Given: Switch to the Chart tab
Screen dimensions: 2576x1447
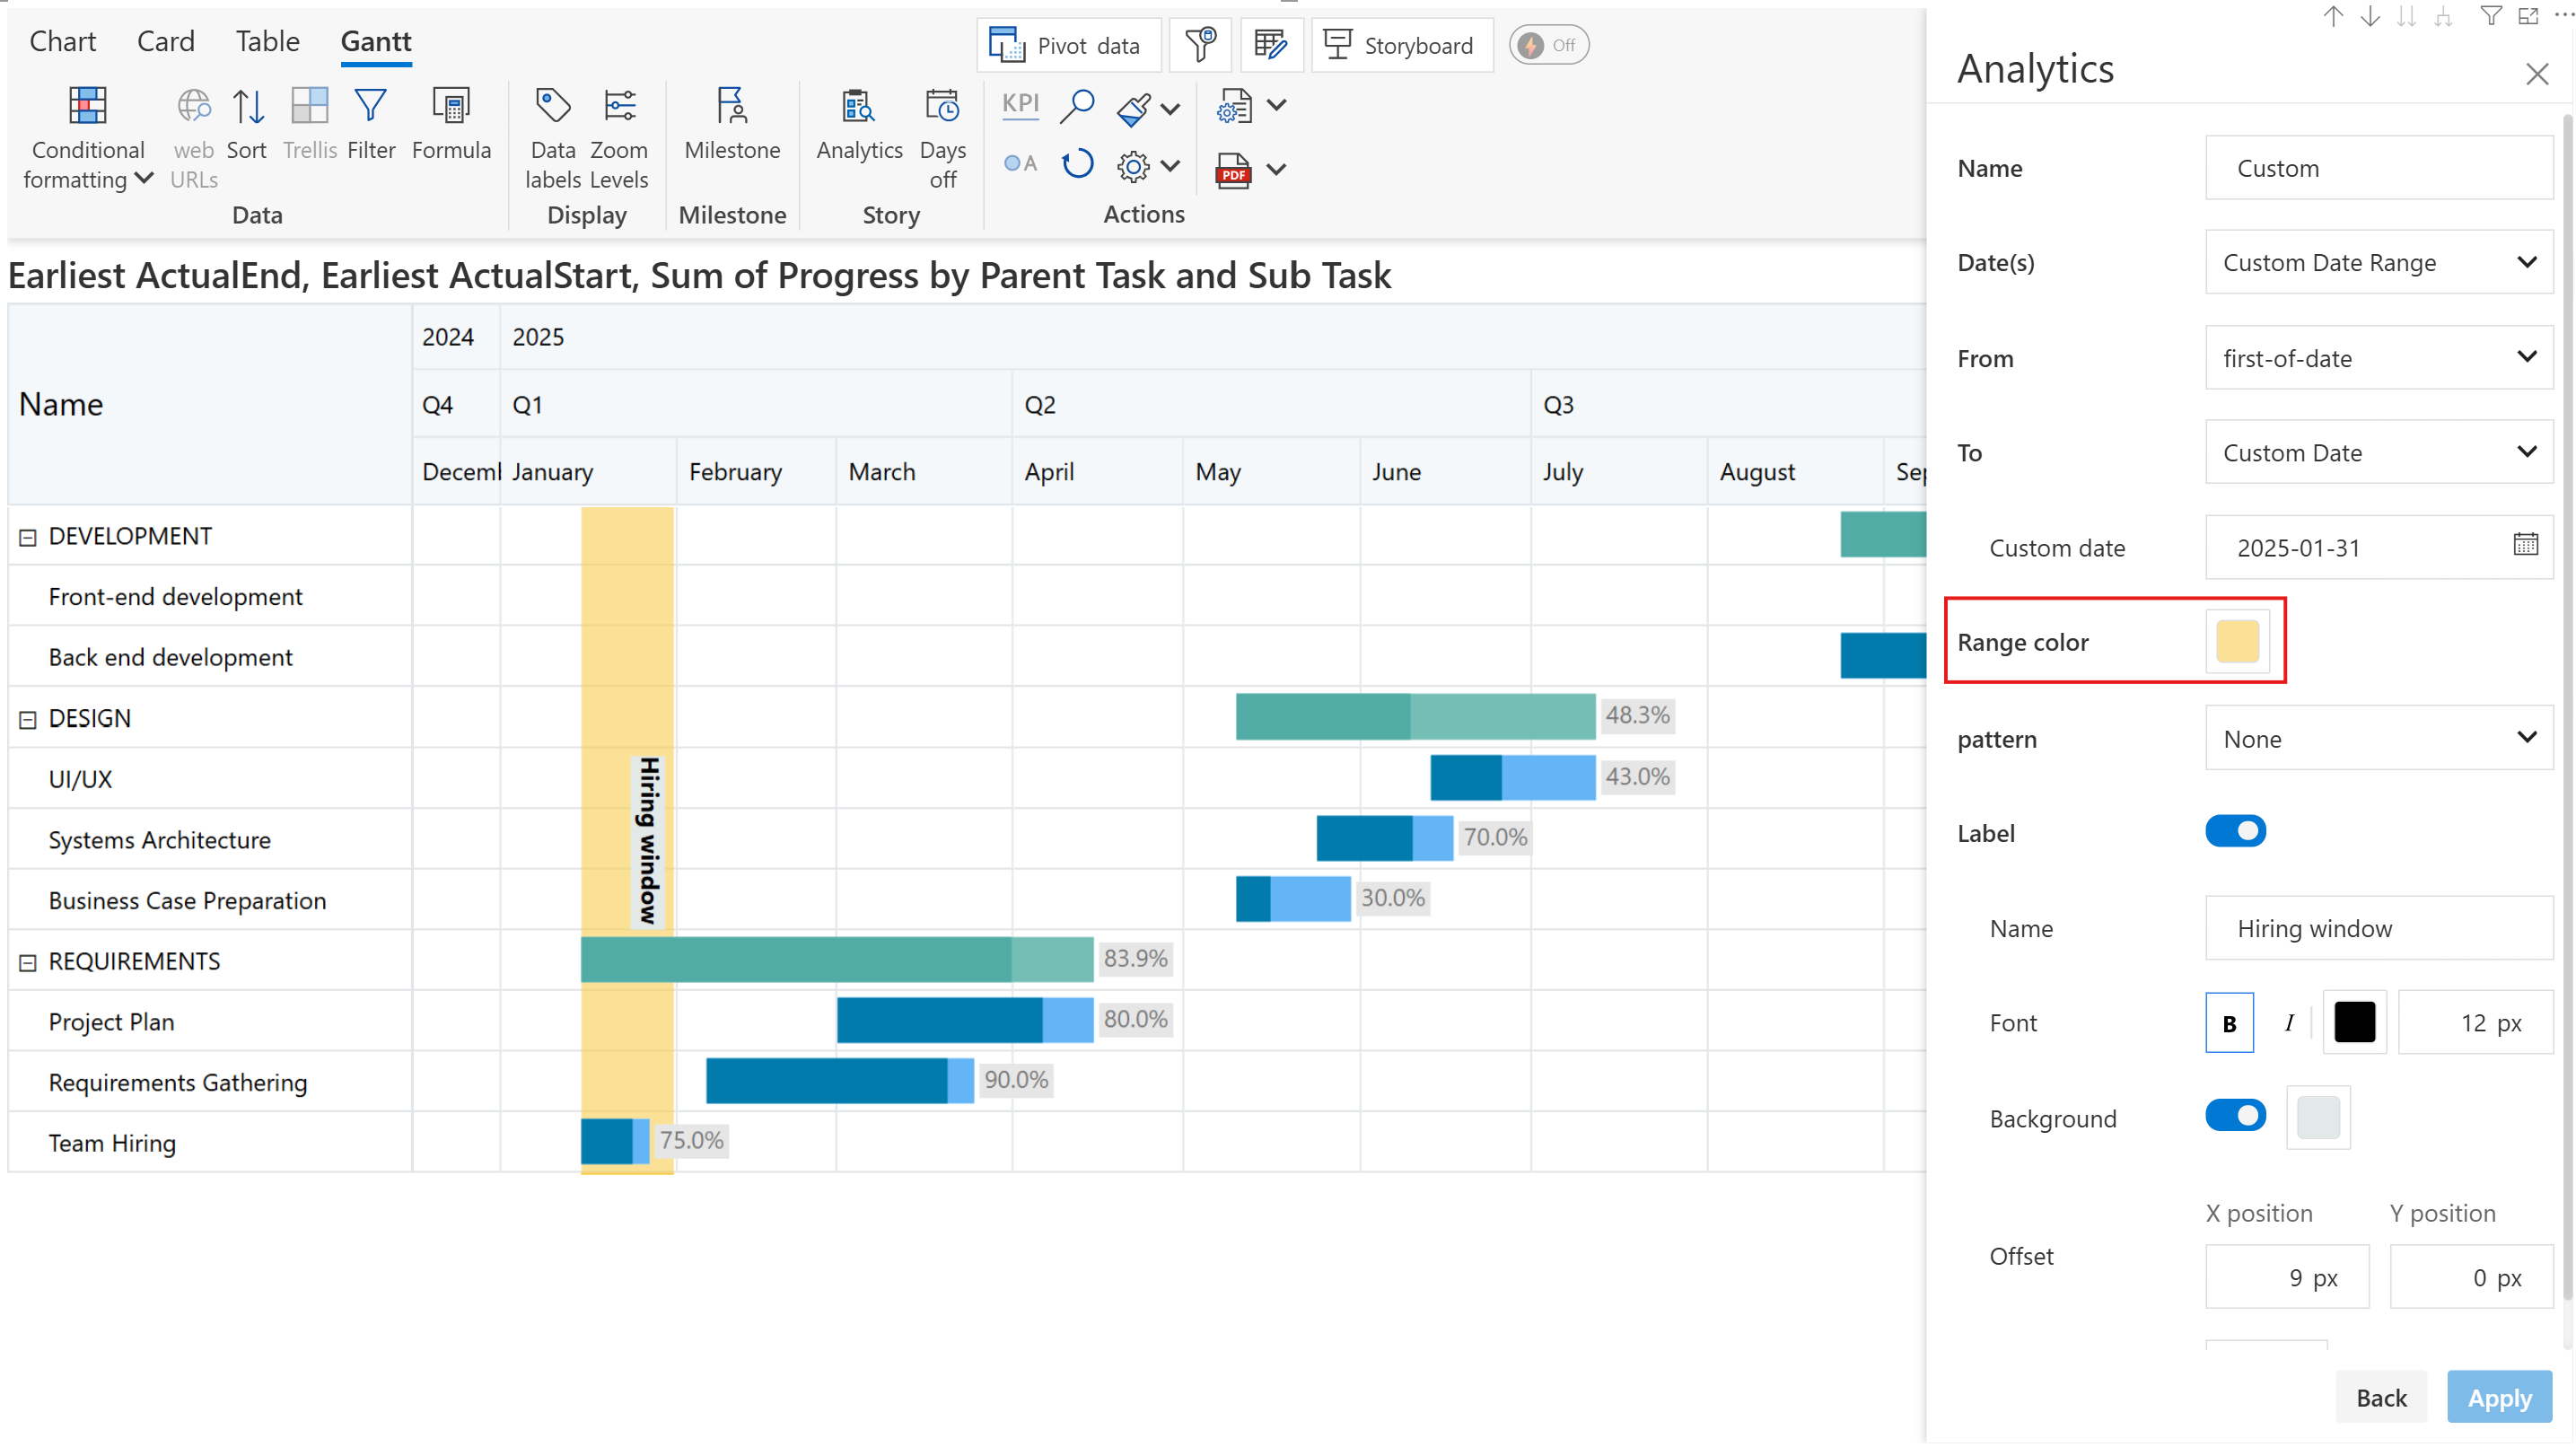Looking at the screenshot, I should coord(62,41).
